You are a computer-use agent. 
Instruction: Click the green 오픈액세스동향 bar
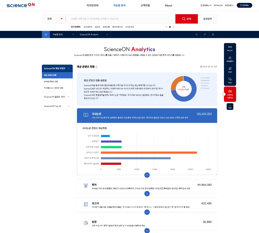pos(111,147)
